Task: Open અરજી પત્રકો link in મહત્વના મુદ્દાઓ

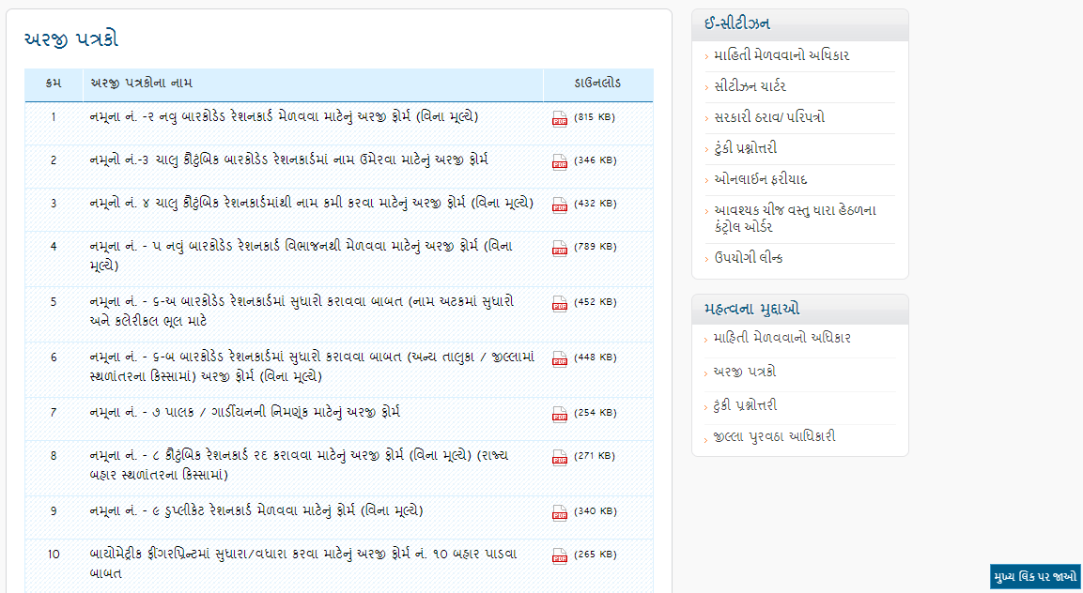Action: [x=745, y=372]
